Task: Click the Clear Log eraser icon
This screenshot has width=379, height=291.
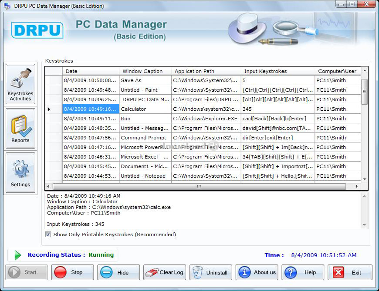Action: [152, 272]
